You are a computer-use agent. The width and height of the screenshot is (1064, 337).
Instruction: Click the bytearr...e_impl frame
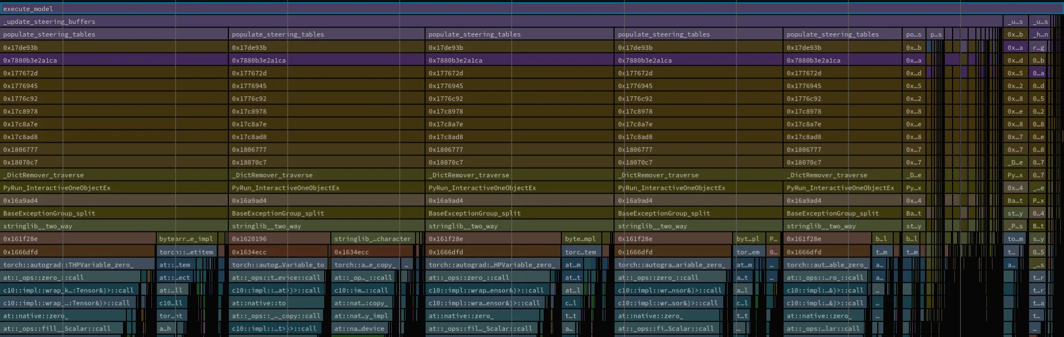(186, 239)
